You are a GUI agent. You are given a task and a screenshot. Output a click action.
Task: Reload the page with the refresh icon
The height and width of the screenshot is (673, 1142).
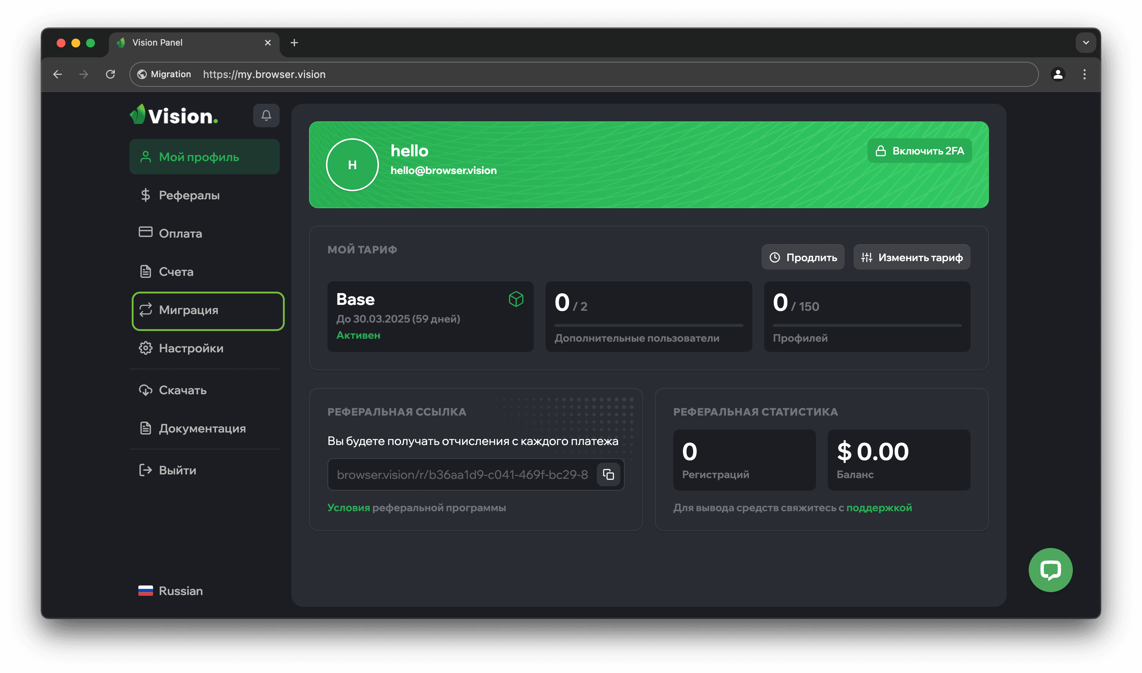tap(110, 74)
